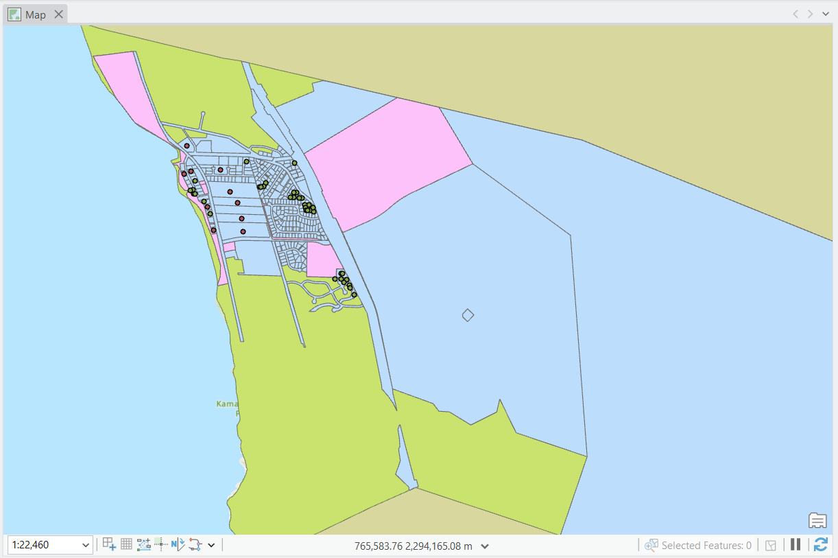Click the previous extent back arrow

pyautogui.click(x=795, y=14)
